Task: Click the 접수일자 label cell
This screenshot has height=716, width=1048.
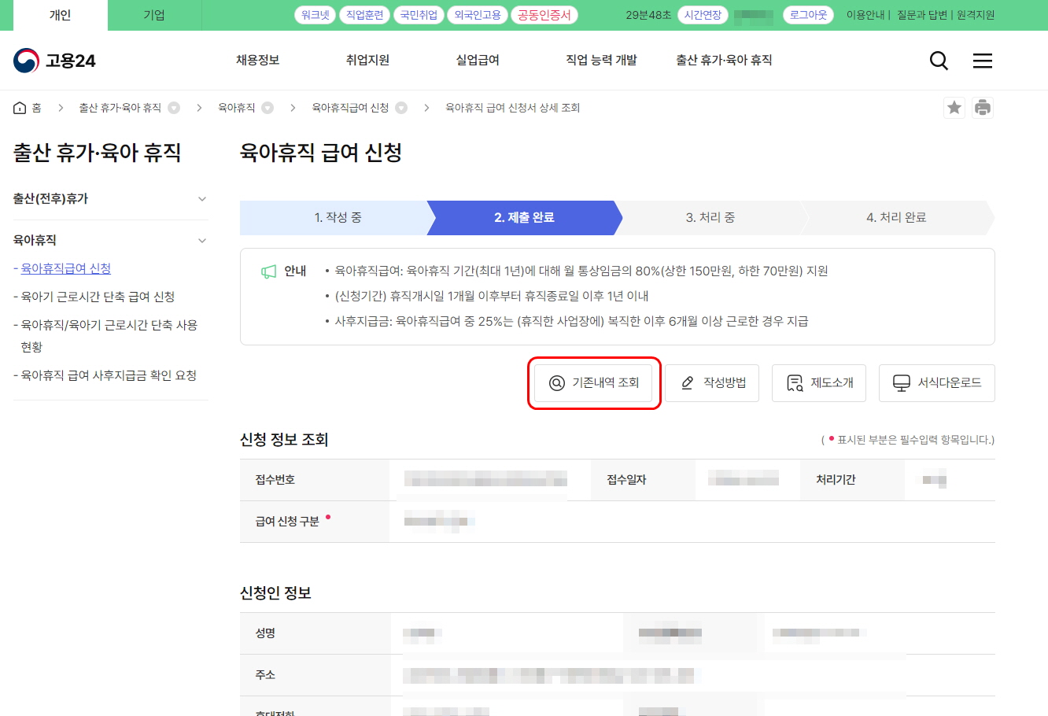Action: (643, 480)
